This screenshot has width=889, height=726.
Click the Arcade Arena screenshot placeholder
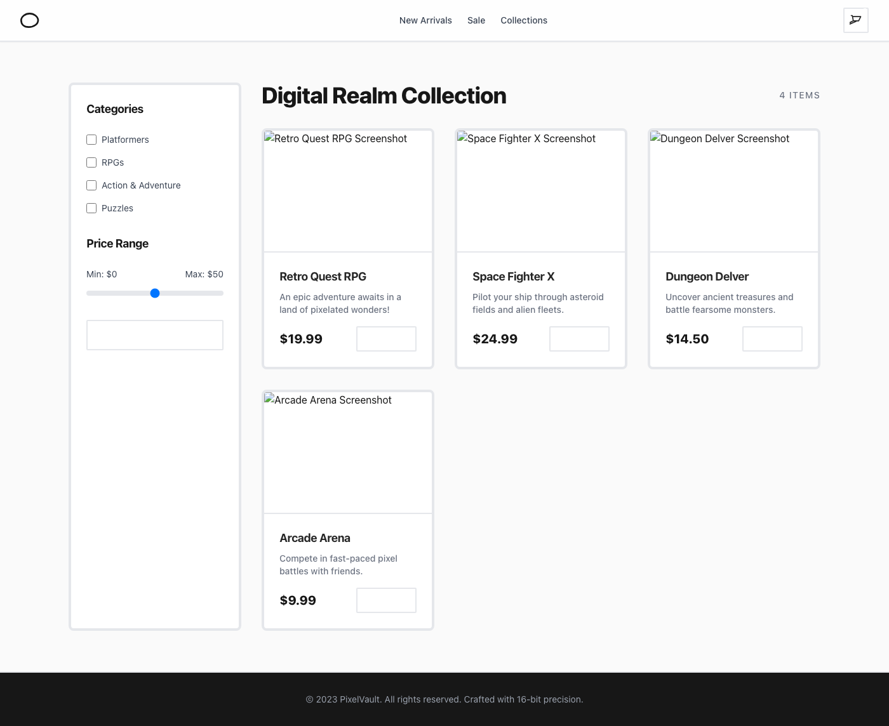tap(347, 452)
